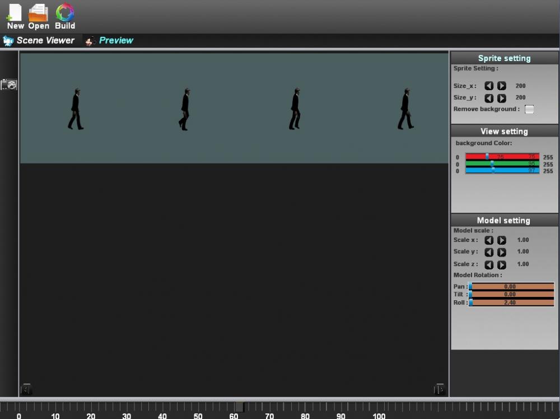The image size is (560, 419).
Task: Click the previous frame icon at viewport bottom-left
Action: click(x=26, y=389)
